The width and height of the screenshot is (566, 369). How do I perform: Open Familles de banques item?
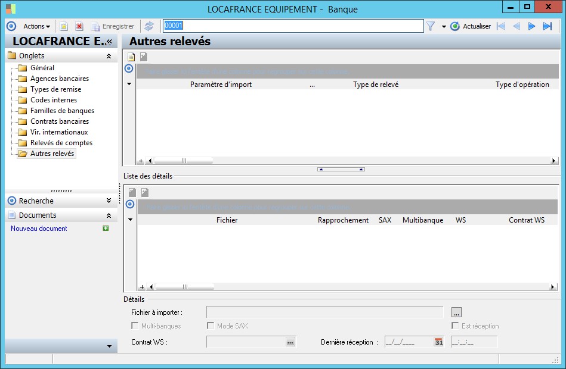62,111
